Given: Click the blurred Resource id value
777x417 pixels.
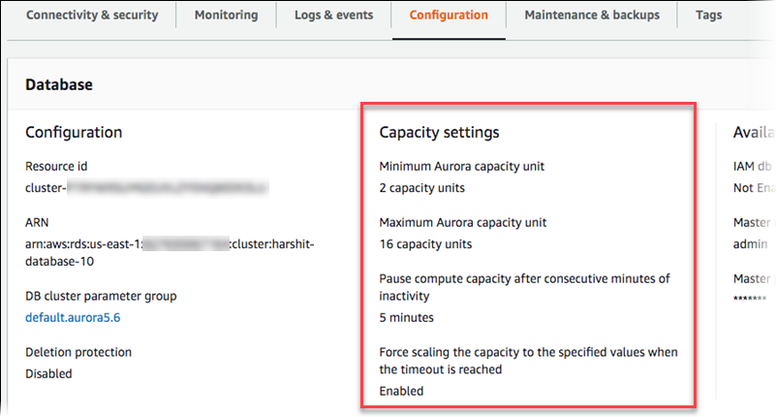Looking at the screenshot, I should pyautogui.click(x=145, y=187).
